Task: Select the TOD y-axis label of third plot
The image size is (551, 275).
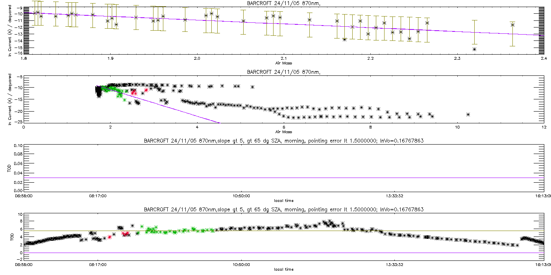Action: tap(10, 168)
